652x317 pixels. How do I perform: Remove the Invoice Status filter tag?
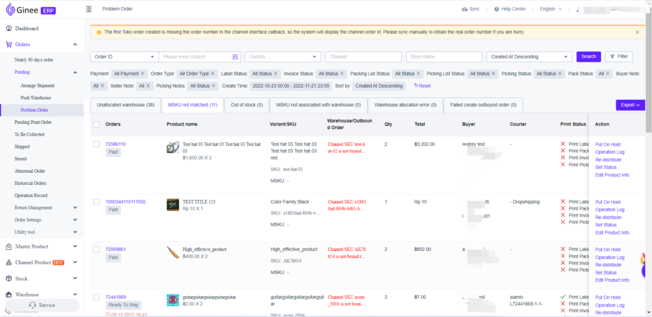pyautogui.click(x=342, y=74)
